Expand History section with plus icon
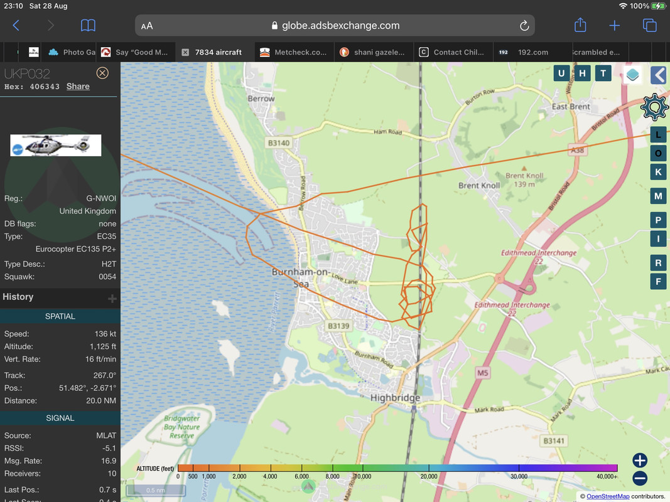 coord(112,299)
